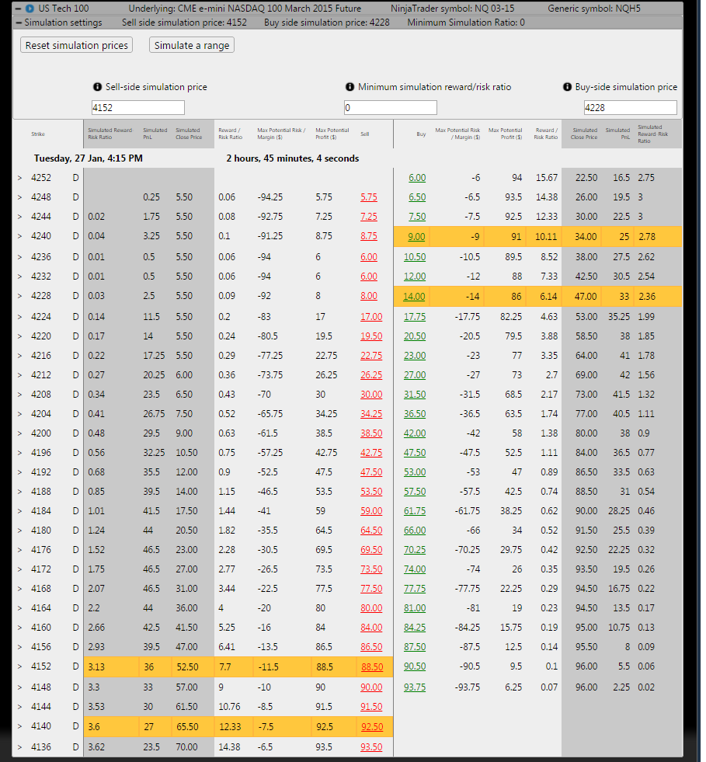Click the 'Strike' column header
706x762 pixels.
(x=38, y=134)
